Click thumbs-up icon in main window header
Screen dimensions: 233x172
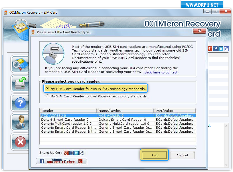pos(226,49)
